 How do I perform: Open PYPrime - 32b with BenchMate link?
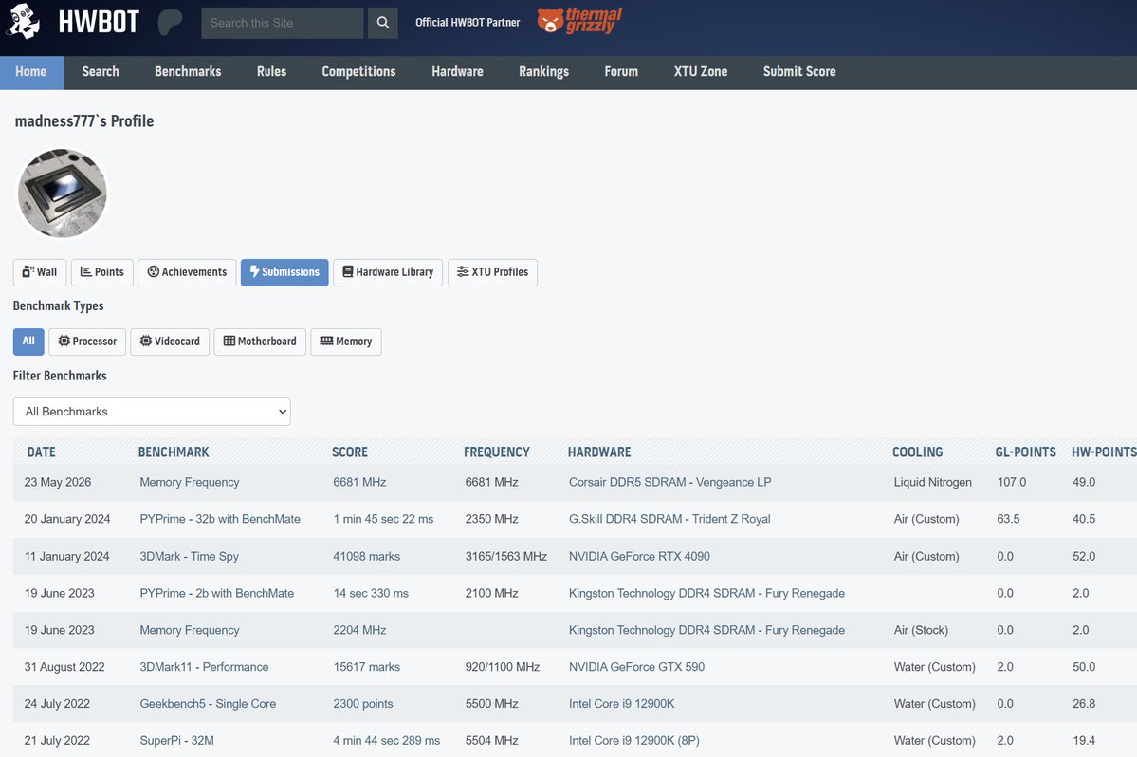(x=220, y=519)
